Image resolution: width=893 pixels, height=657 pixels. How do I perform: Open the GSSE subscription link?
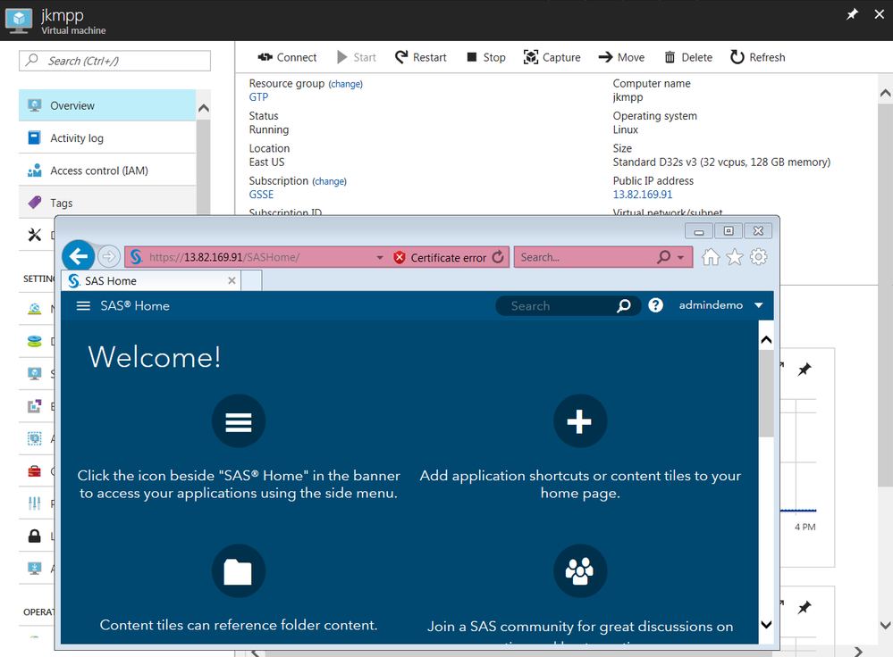(x=261, y=195)
